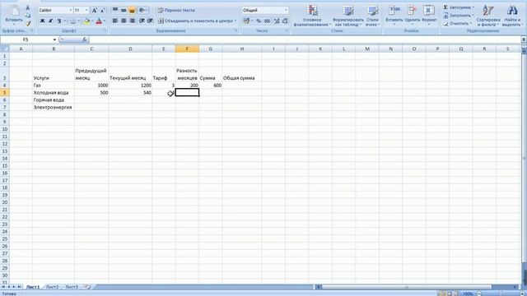Click the yellow fill color bucket

pos(87,21)
